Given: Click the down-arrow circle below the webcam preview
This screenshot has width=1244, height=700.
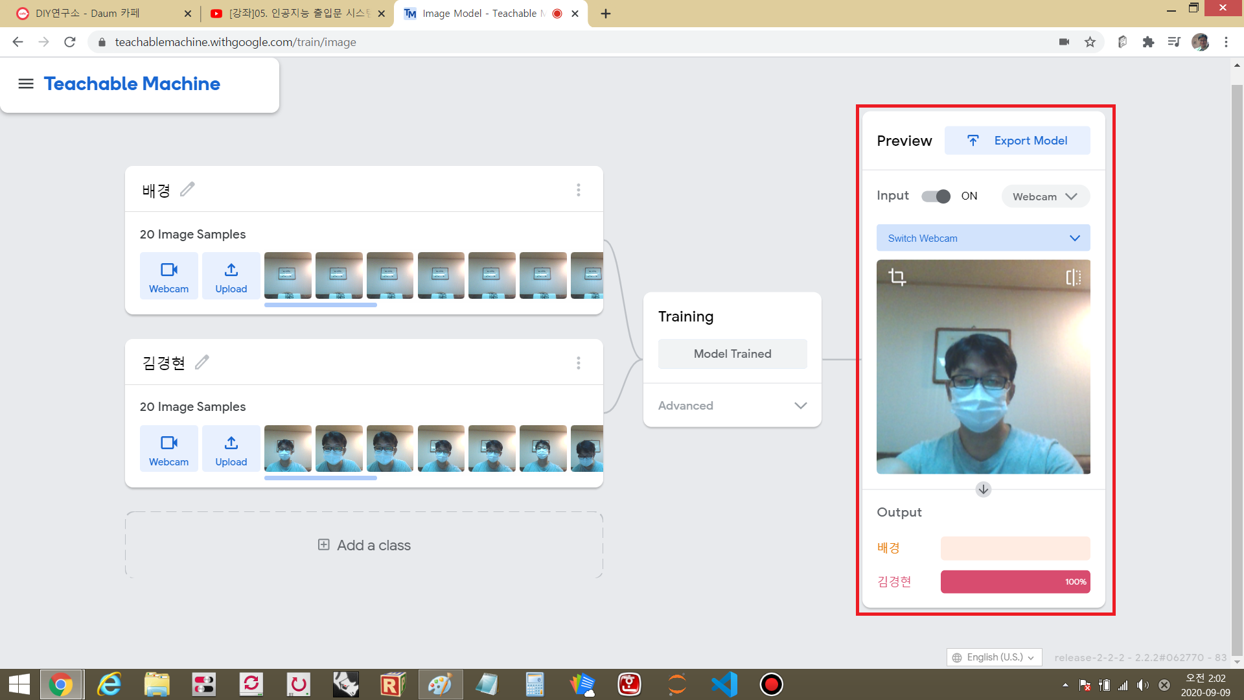Looking at the screenshot, I should [983, 489].
